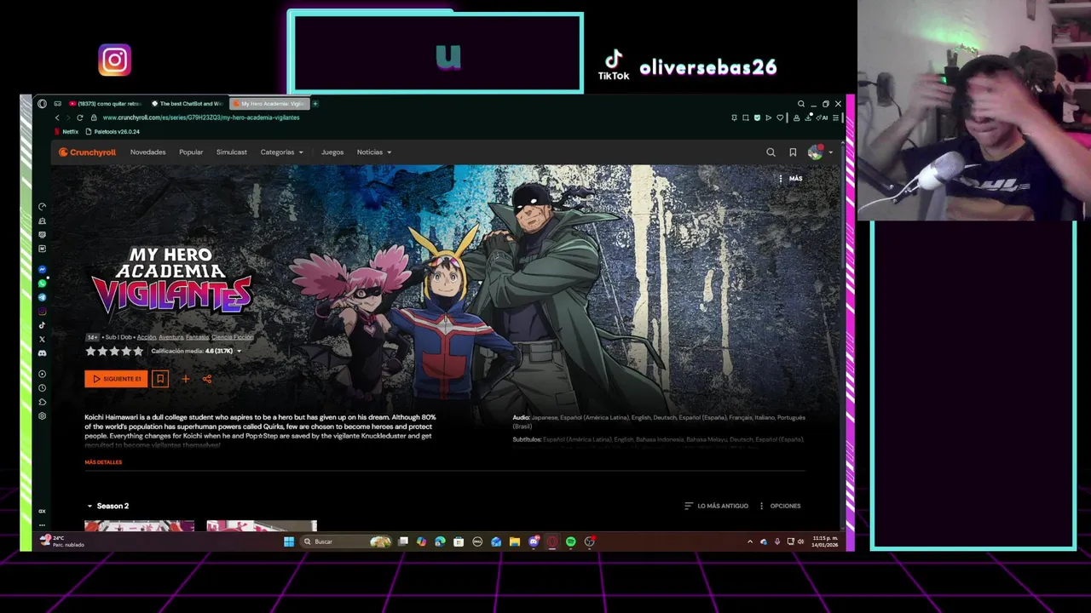The height and width of the screenshot is (613, 1091).
Task: Open Messenger in Opera sidebar
Action: coord(42,269)
